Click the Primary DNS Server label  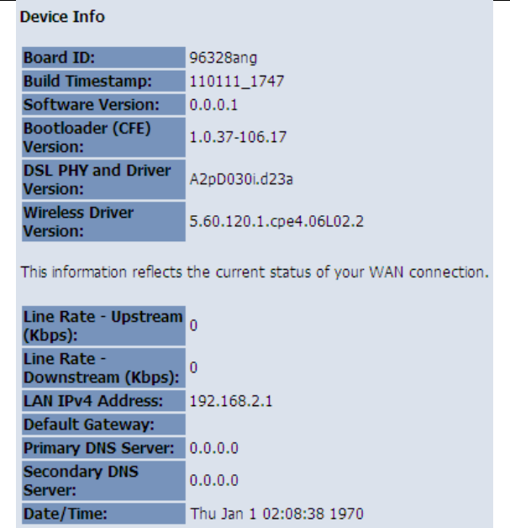click(x=102, y=448)
